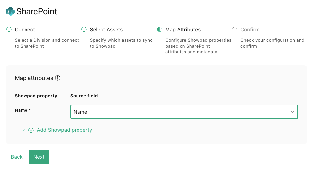Jump to the Confirm step label
This screenshot has height=175, width=312.
[x=250, y=30]
